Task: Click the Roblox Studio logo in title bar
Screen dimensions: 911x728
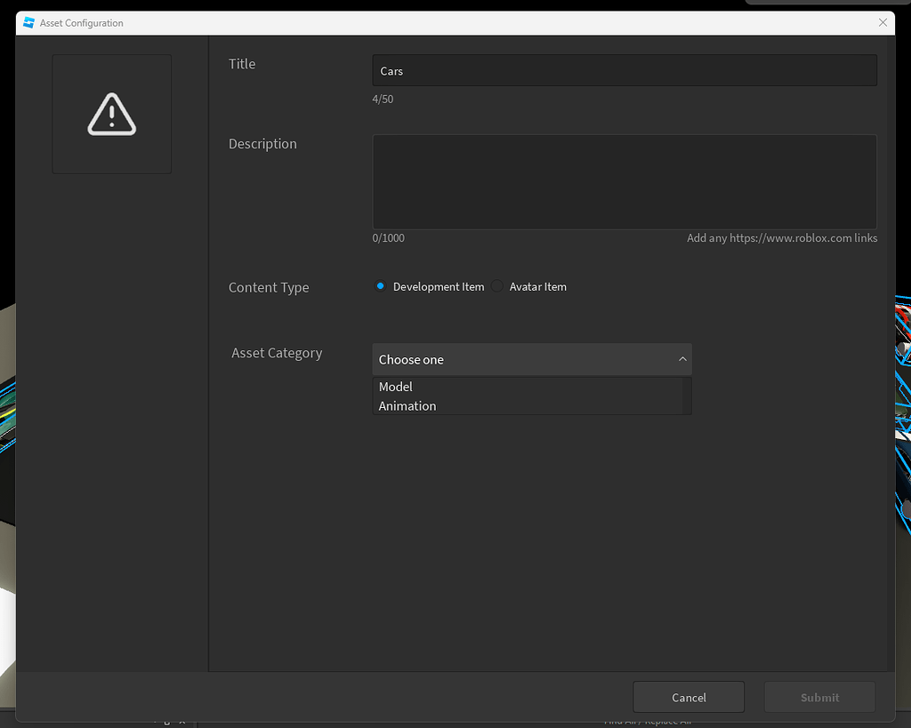Action: [x=28, y=23]
